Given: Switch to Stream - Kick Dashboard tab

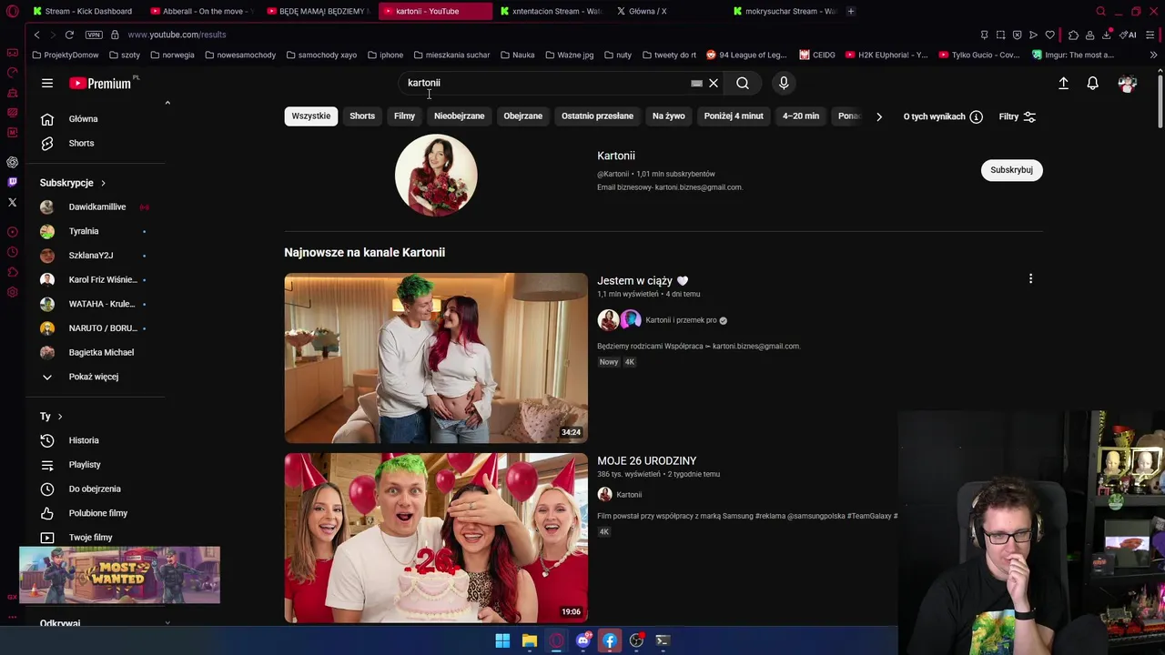Looking at the screenshot, I should (82, 11).
